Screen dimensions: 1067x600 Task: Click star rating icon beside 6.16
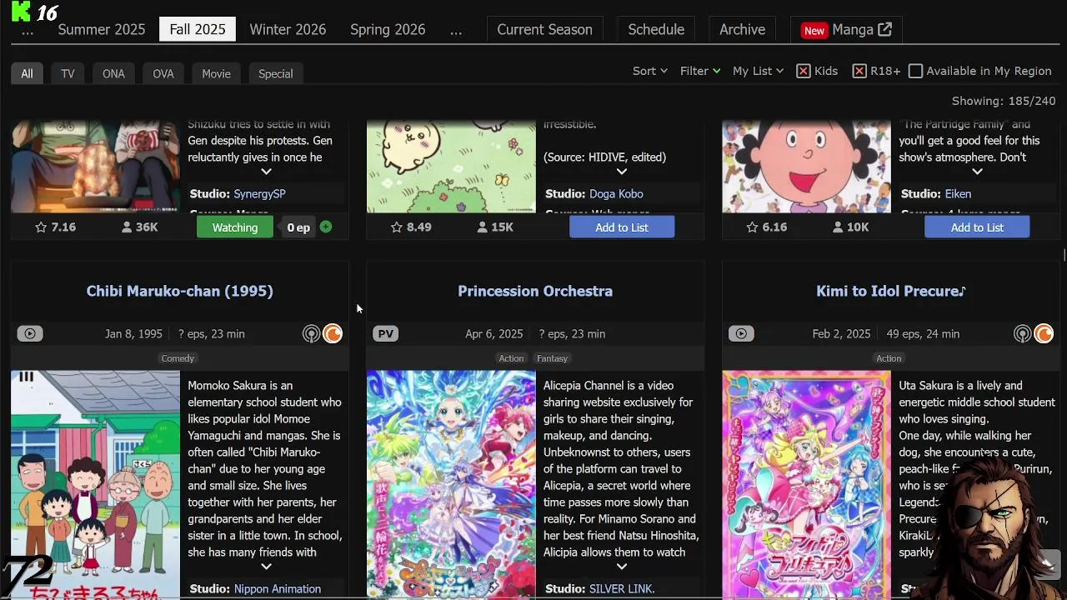(x=752, y=227)
